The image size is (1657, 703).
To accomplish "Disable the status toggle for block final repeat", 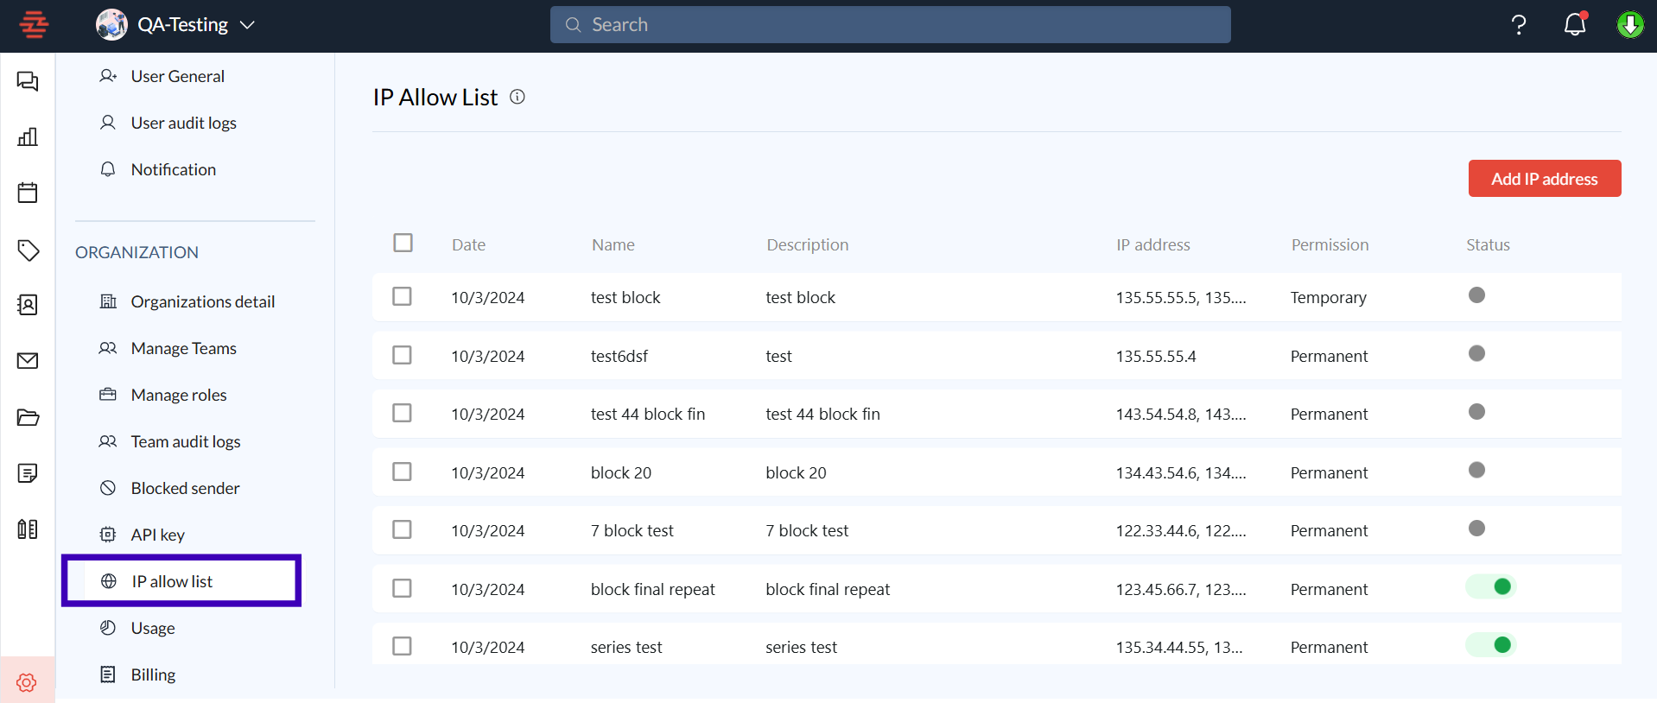I will tap(1491, 587).
